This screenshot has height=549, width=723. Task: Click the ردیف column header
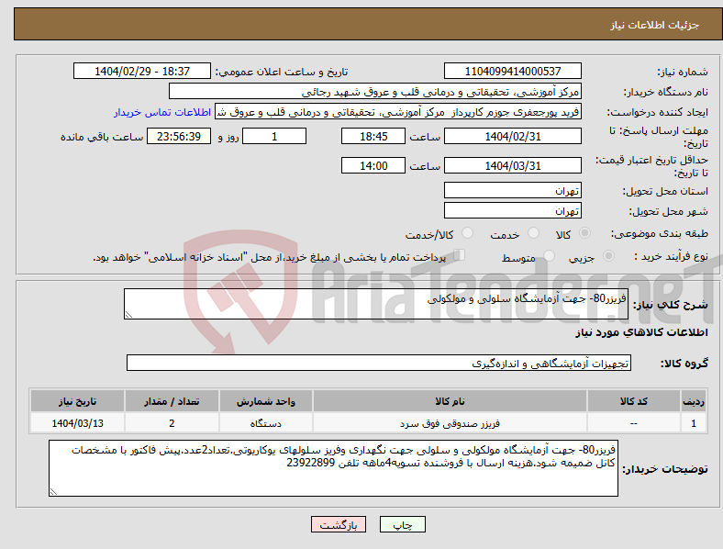[x=694, y=401]
